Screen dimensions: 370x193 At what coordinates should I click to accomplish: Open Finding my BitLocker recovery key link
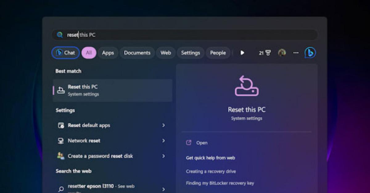(220, 183)
